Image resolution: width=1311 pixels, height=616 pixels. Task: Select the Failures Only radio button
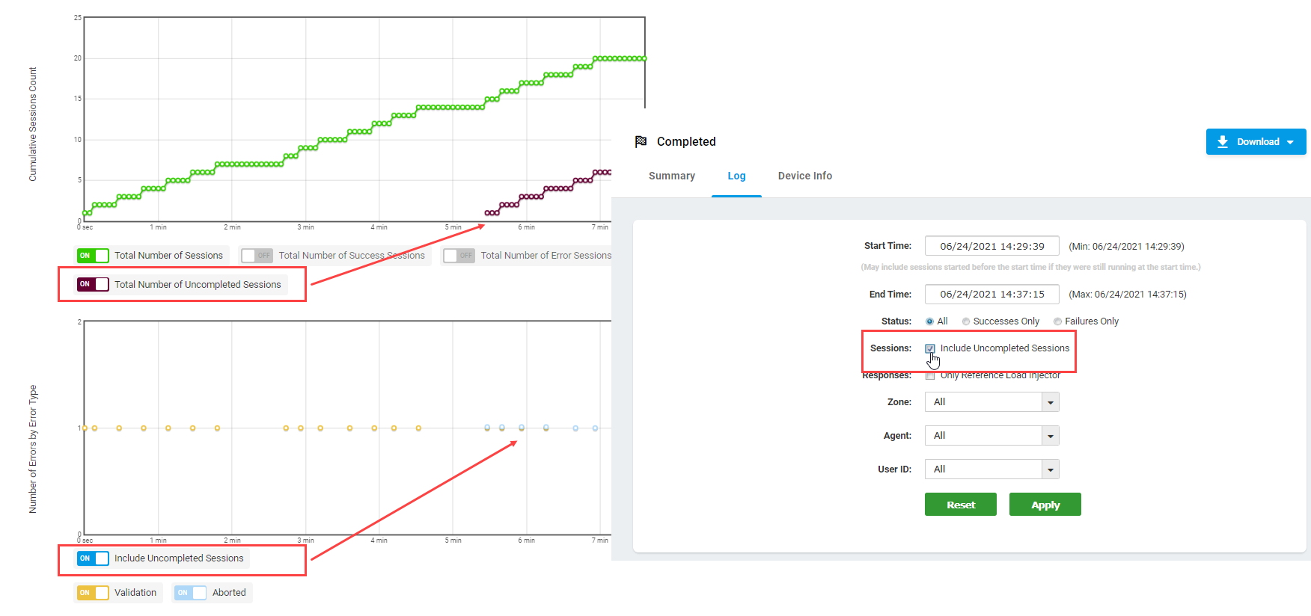coord(1057,321)
